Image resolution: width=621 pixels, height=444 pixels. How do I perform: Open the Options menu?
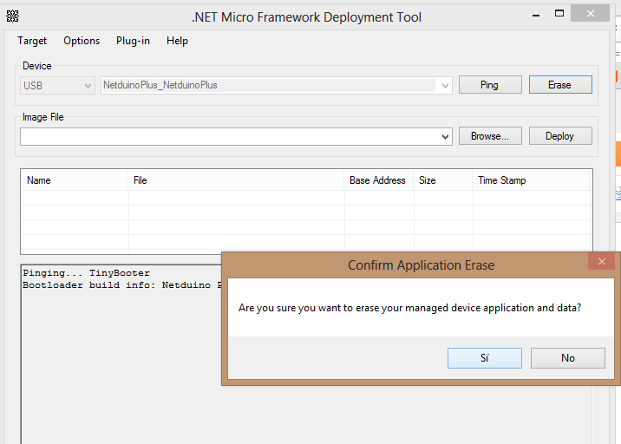pos(82,41)
